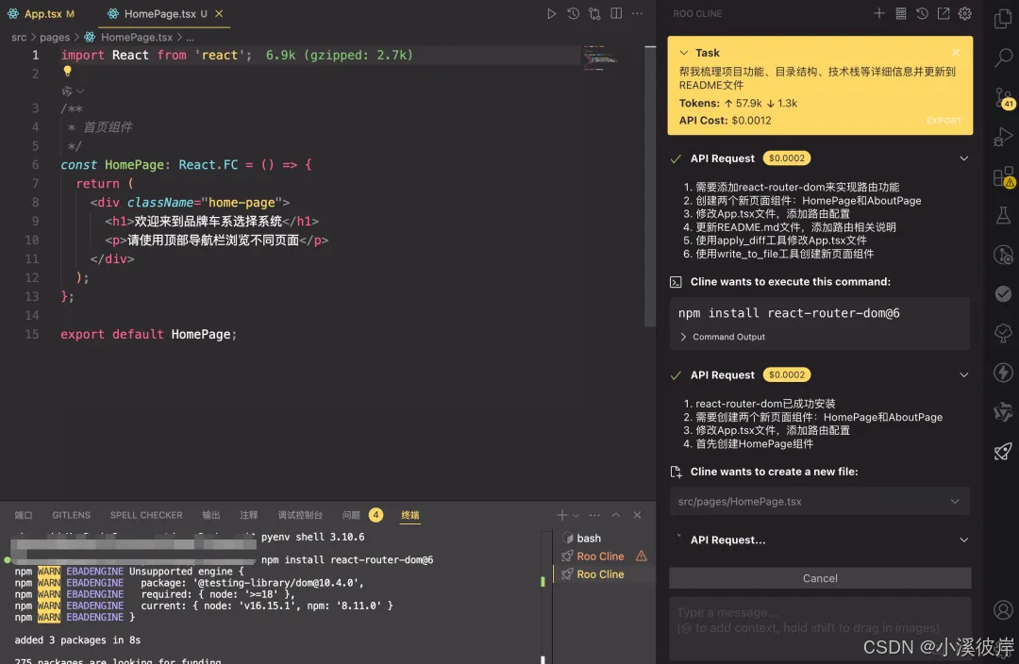Open Roo Cline in editor popout icon

(944, 13)
